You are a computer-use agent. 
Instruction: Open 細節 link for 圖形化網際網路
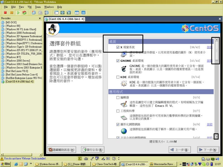[x=210, y=124]
